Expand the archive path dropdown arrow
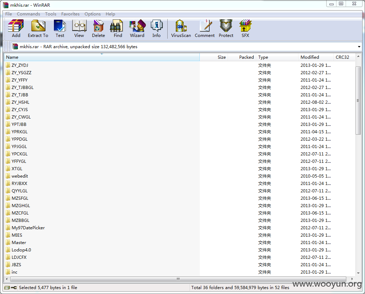The image size is (365, 294). [359, 47]
